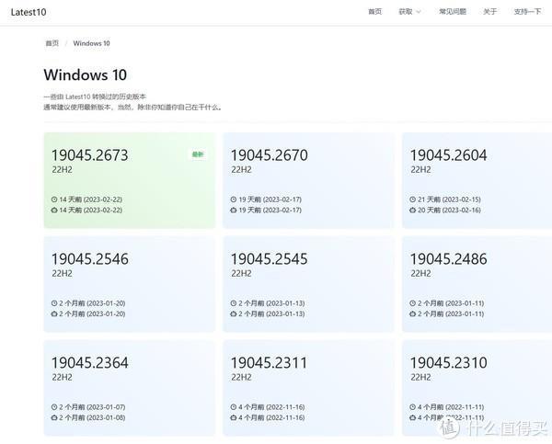
Task: Click the green 最新 badge
Action: 197,154
